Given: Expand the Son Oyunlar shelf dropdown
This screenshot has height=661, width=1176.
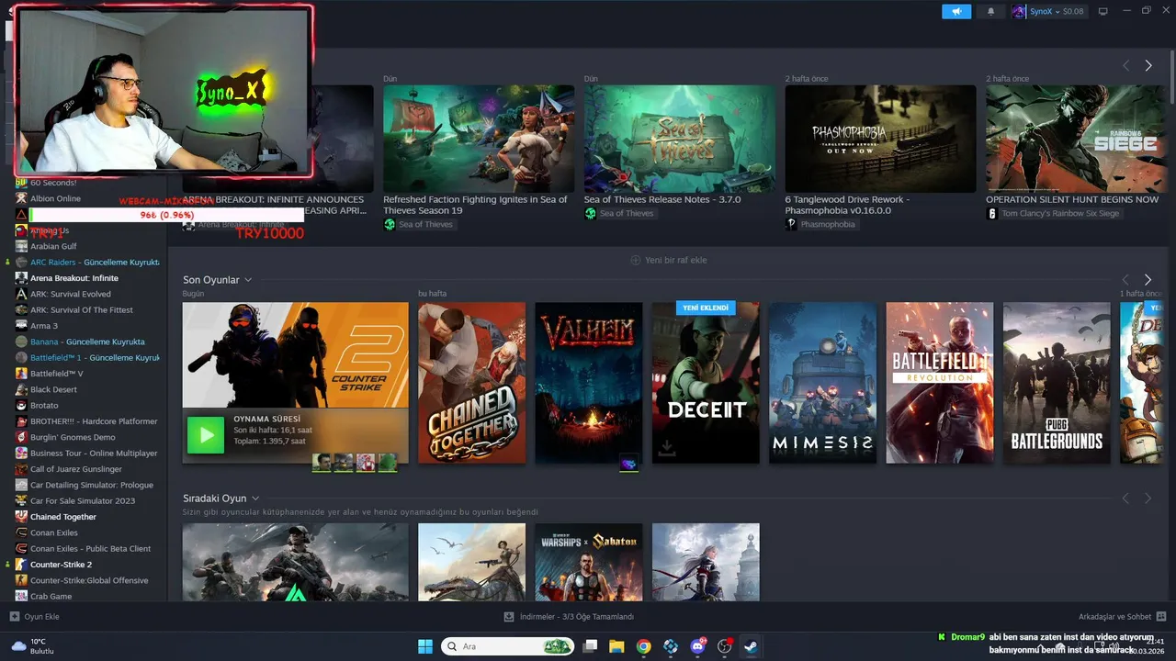Looking at the screenshot, I should (x=248, y=280).
